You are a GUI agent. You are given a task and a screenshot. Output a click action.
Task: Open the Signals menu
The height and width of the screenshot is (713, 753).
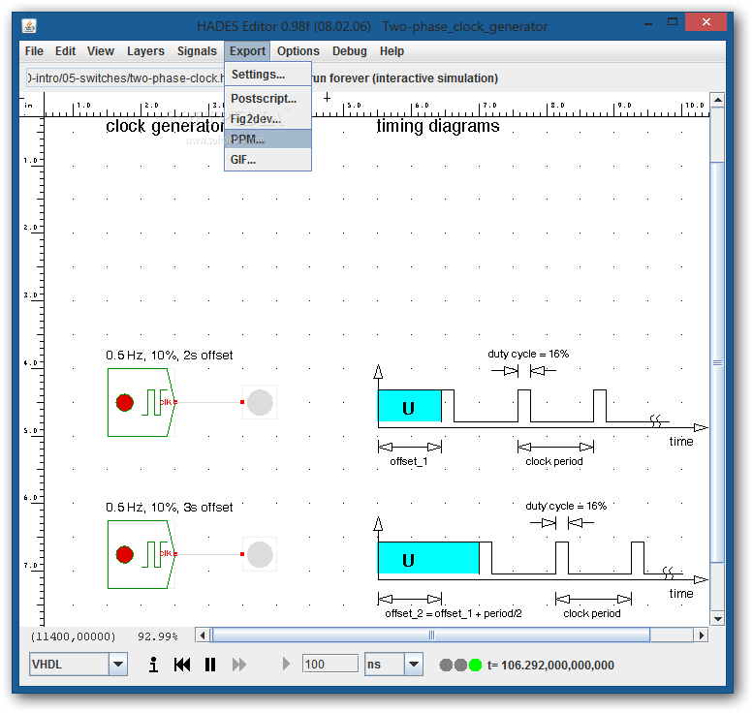click(197, 51)
